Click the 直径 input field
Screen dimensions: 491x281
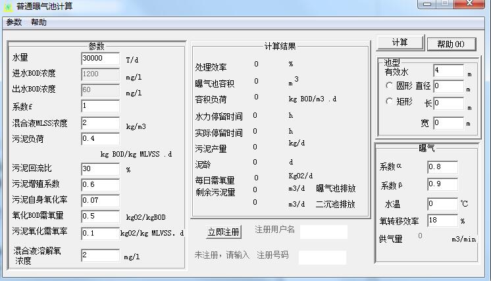[x=448, y=86]
